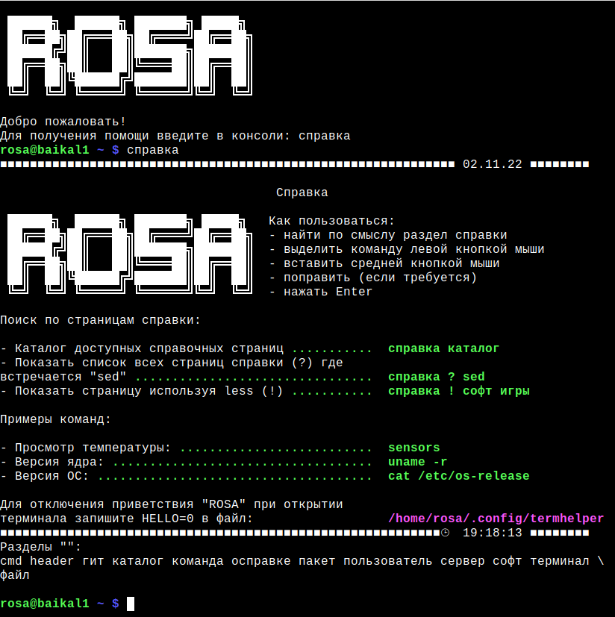
Task: Click 'Поиск по страницам справки:' line
Action: tap(101, 320)
